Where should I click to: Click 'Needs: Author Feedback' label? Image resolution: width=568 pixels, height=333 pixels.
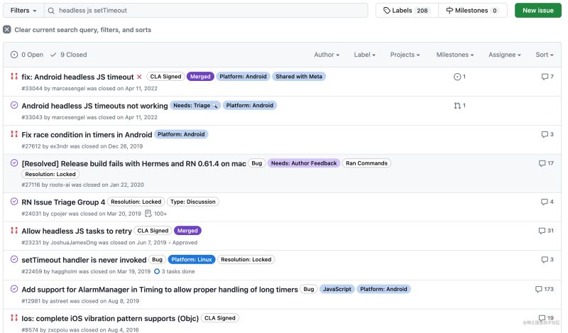(304, 163)
